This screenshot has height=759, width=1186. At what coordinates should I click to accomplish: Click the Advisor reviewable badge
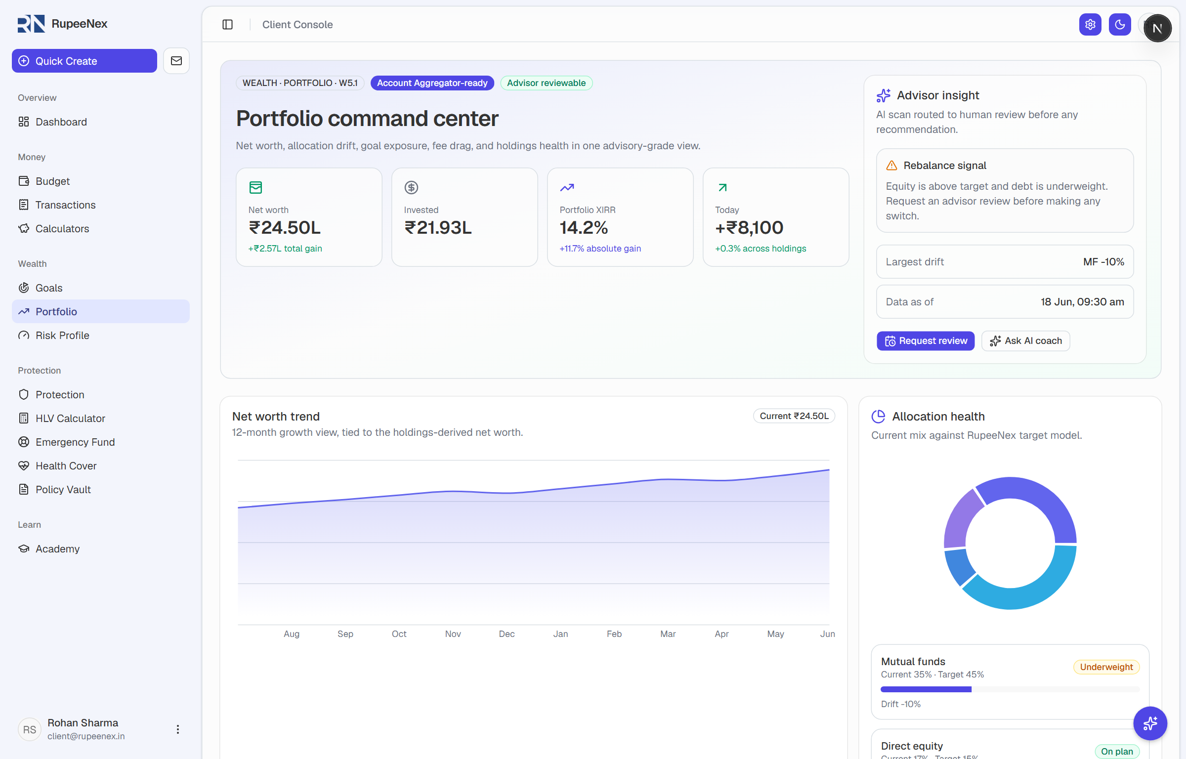pyautogui.click(x=546, y=83)
